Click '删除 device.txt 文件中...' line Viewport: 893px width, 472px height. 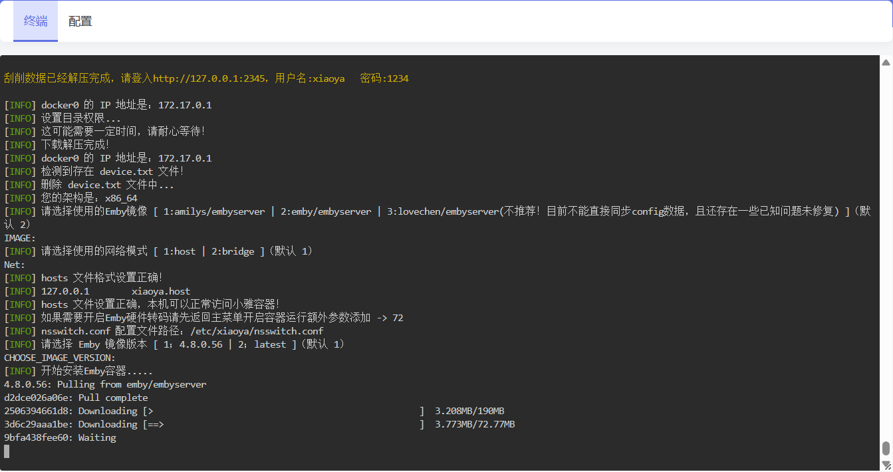(89, 185)
